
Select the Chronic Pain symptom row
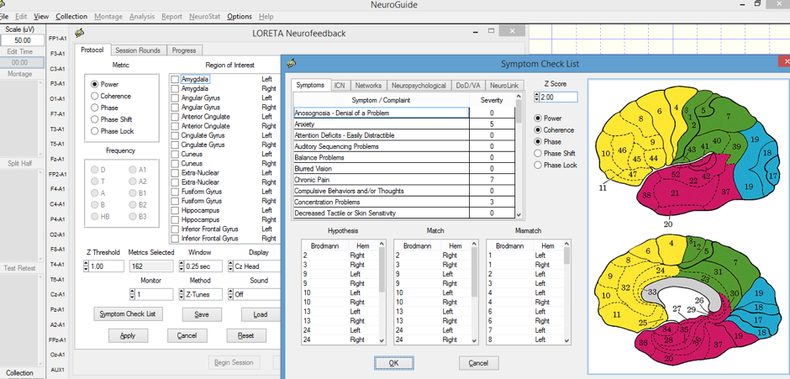pyautogui.click(x=404, y=180)
